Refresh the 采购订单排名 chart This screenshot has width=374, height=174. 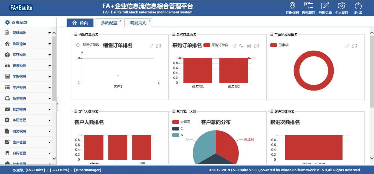coord(257,46)
